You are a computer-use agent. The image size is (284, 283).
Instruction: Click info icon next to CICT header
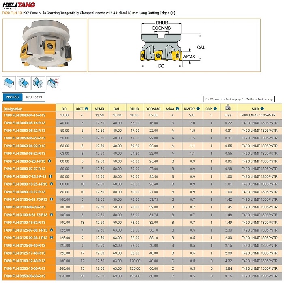tap(86, 109)
